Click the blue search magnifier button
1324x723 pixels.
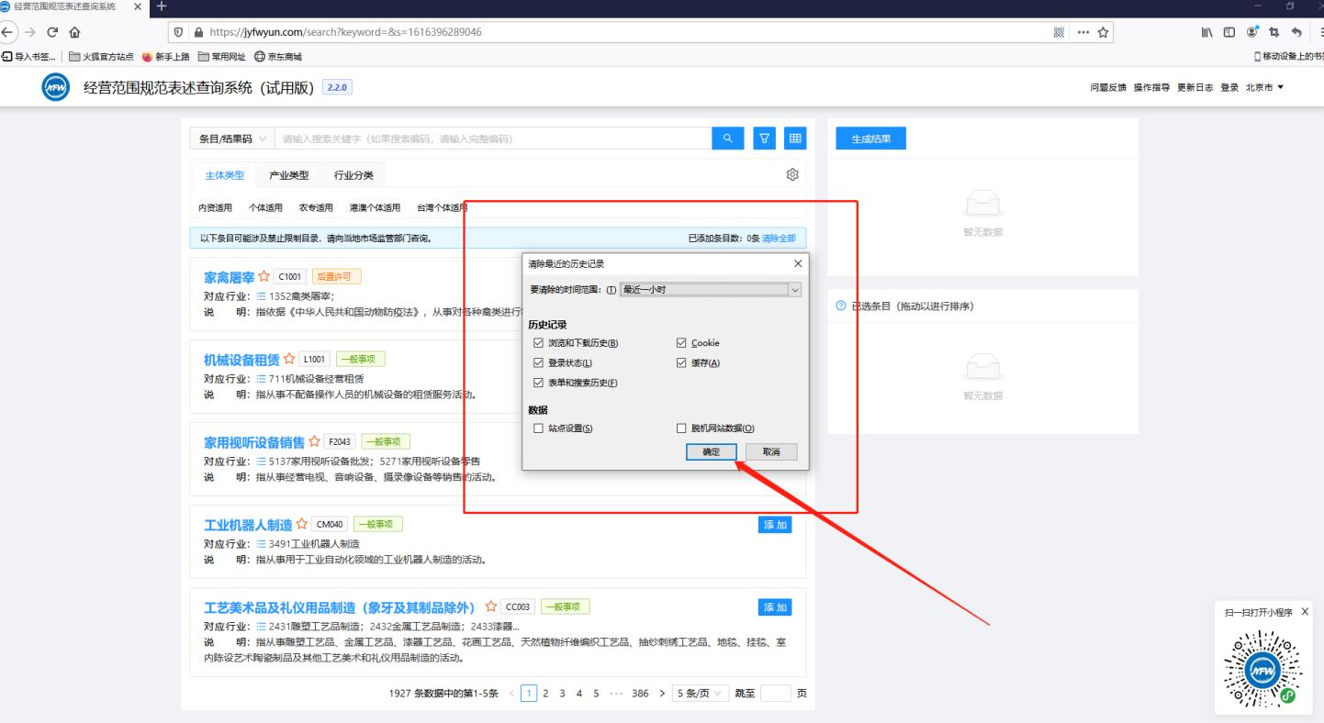727,139
